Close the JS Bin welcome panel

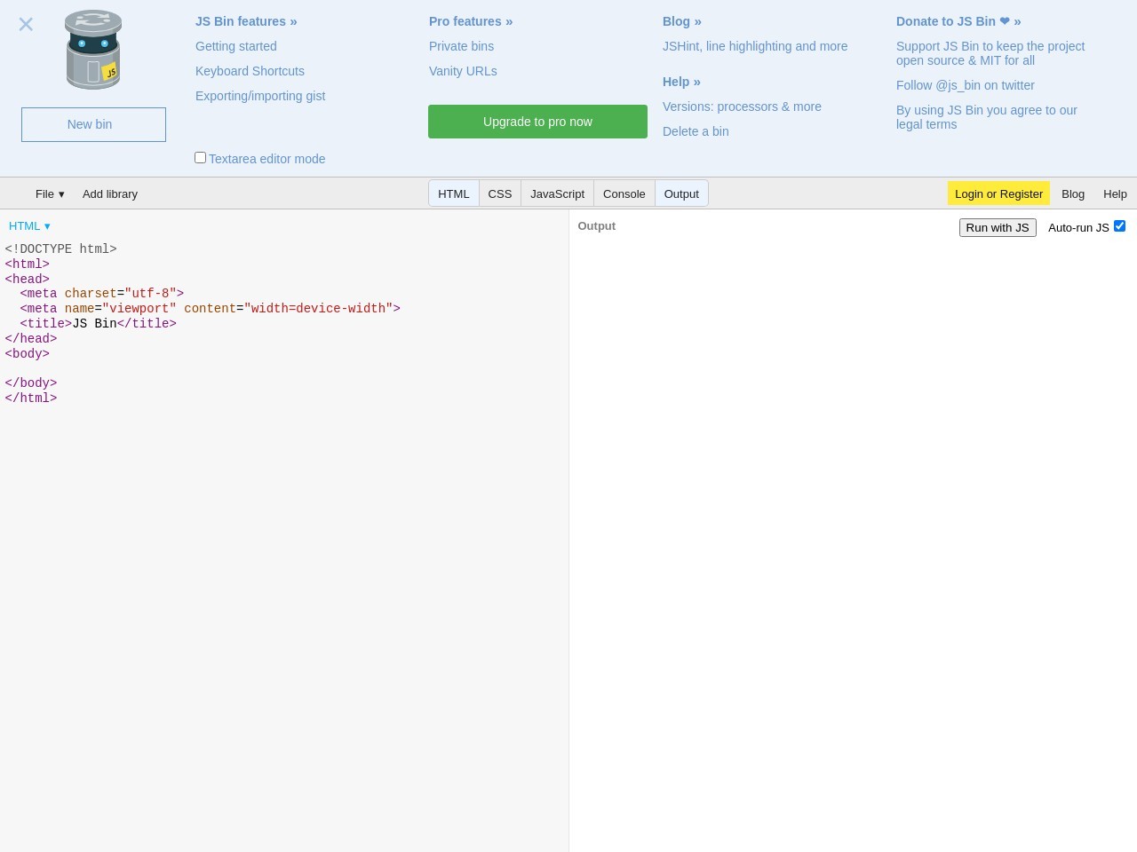(26, 25)
